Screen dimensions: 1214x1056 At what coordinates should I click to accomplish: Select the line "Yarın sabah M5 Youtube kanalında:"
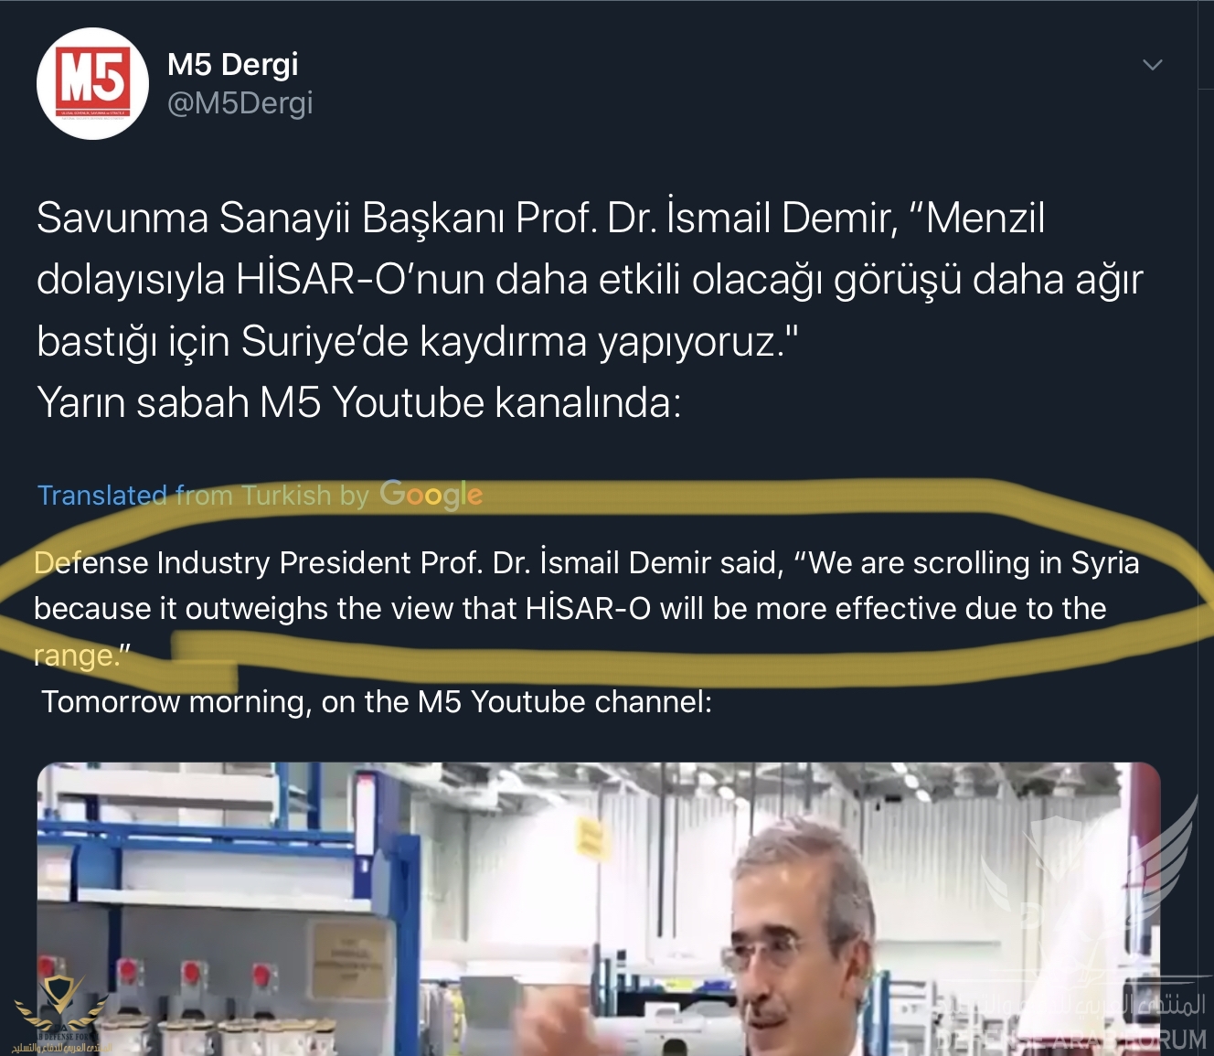pyautogui.click(x=359, y=402)
